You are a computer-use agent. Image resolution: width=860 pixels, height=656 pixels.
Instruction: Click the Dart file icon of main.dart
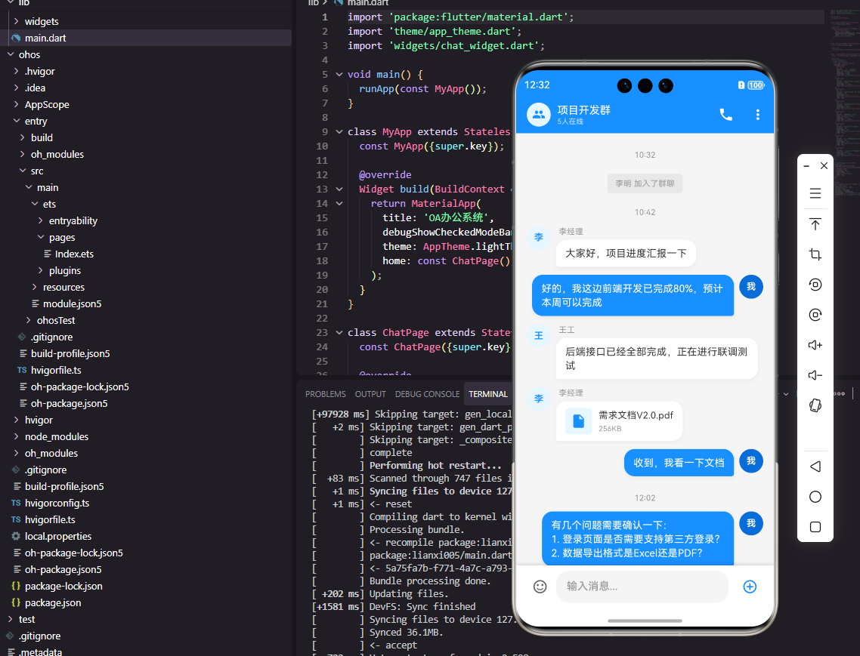(x=16, y=38)
